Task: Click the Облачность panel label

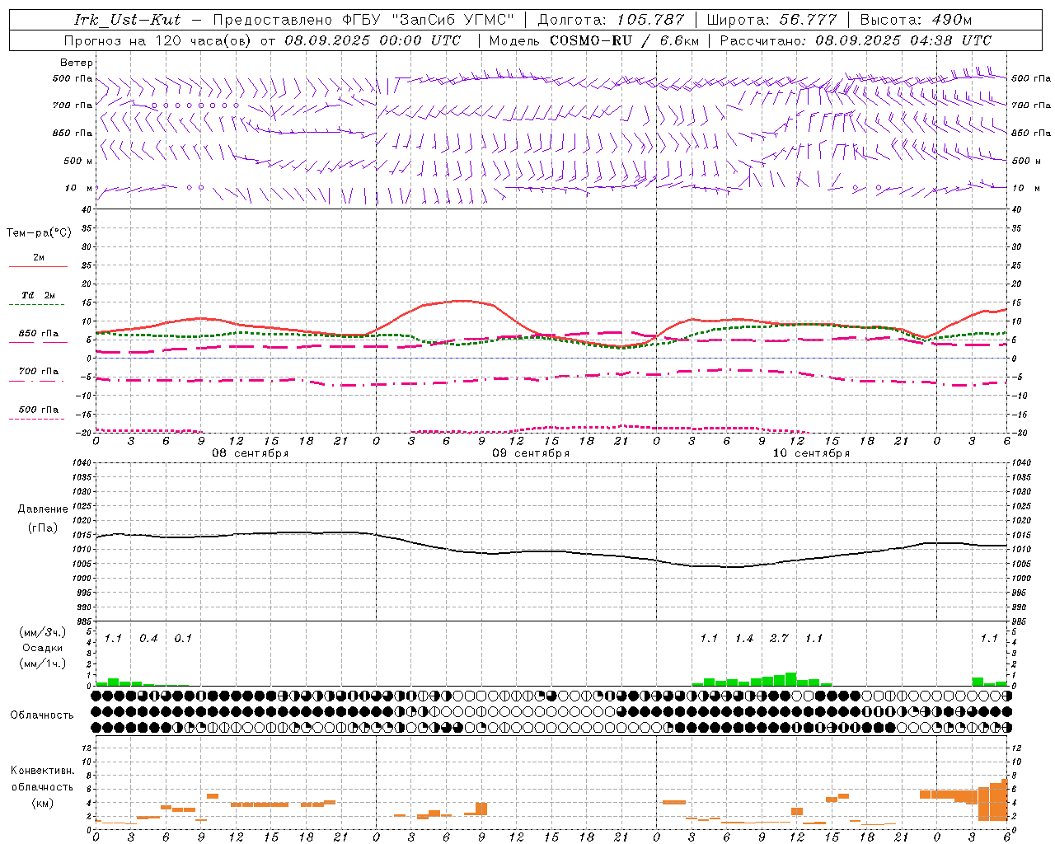Action: coord(42,715)
